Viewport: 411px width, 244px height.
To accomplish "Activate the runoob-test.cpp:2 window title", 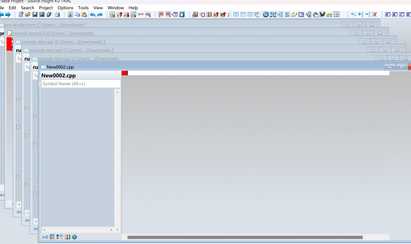I will 72,50.
